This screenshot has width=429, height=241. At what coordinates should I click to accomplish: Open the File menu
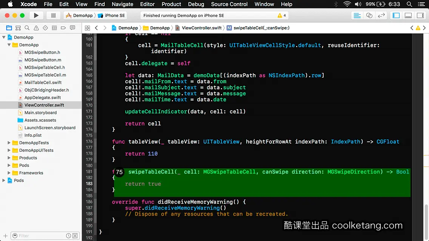pyautogui.click(x=48, y=4)
